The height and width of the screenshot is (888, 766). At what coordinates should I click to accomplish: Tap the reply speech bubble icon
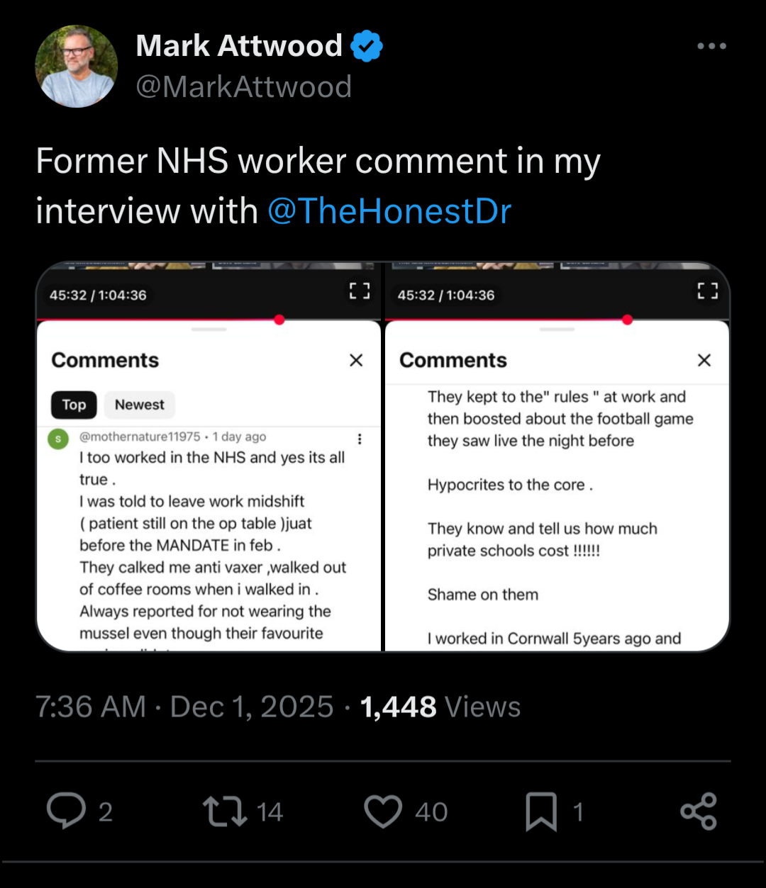pos(66,811)
